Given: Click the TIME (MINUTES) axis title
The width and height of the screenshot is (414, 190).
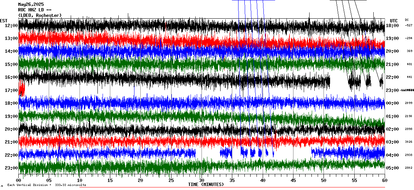Looking at the screenshot, I should point(206,185).
